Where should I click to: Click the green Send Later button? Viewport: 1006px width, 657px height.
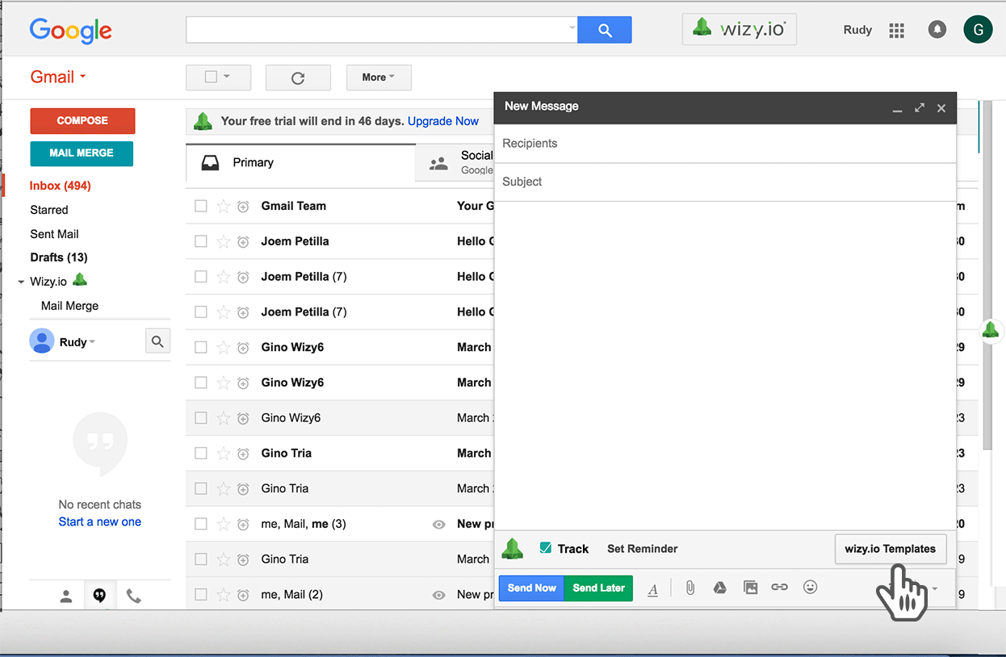point(599,588)
